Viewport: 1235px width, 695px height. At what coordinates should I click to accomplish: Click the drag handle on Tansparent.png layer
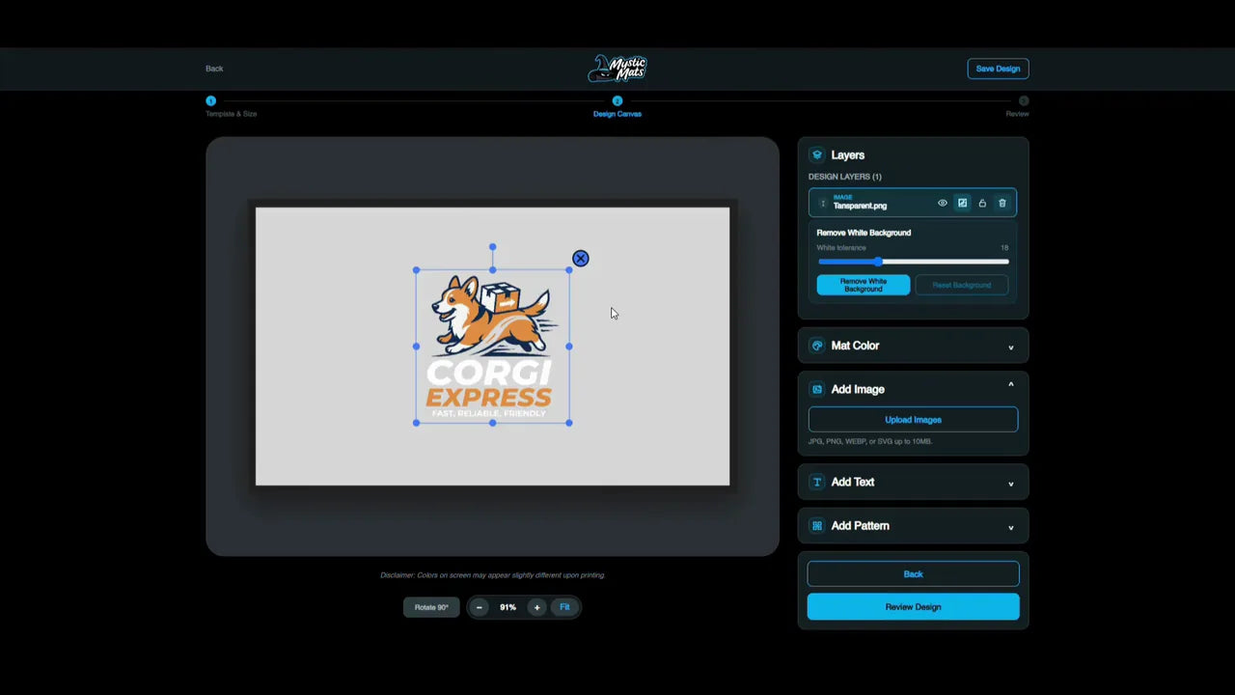pos(822,203)
